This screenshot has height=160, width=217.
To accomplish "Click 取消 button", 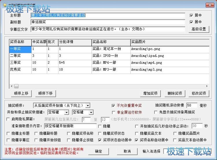I will 127,151.
